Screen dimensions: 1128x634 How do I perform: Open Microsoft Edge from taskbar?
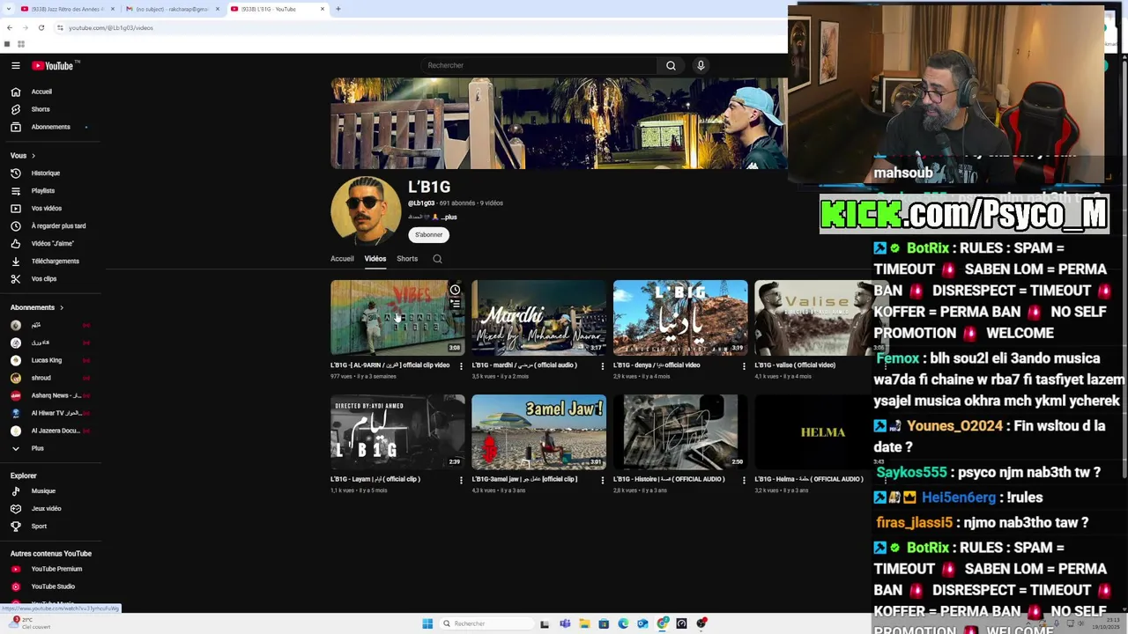tap(623, 623)
